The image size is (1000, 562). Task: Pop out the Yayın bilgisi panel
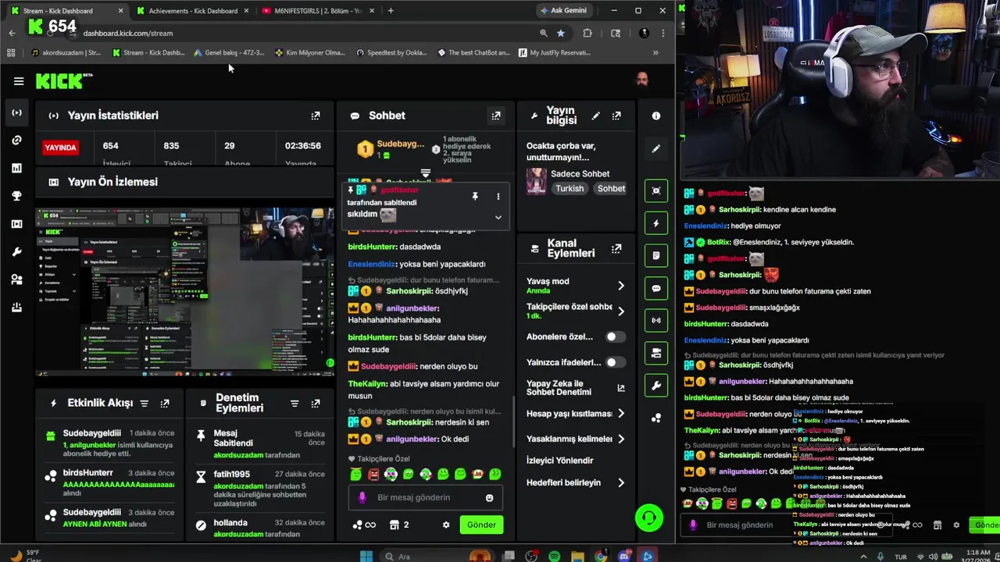click(616, 116)
